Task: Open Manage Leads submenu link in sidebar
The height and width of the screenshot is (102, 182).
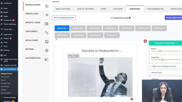Action: 6,83
